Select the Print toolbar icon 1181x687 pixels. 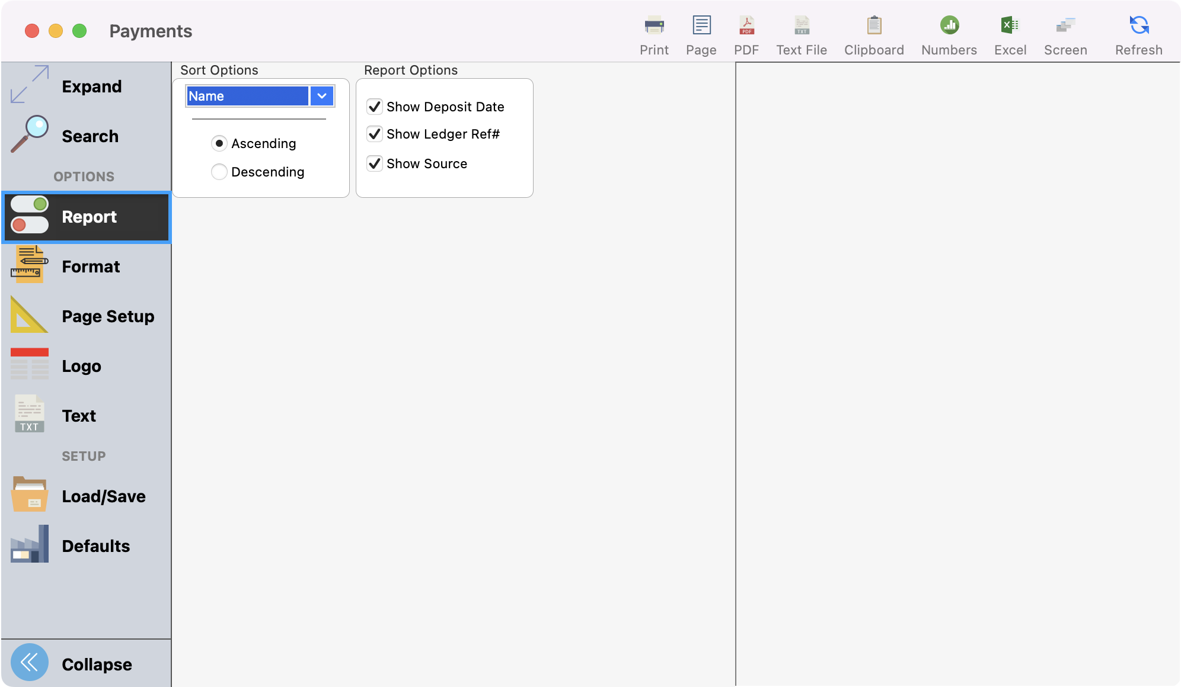click(x=654, y=33)
